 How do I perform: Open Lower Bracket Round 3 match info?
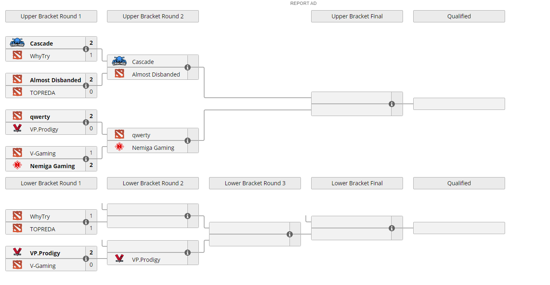[x=289, y=235]
